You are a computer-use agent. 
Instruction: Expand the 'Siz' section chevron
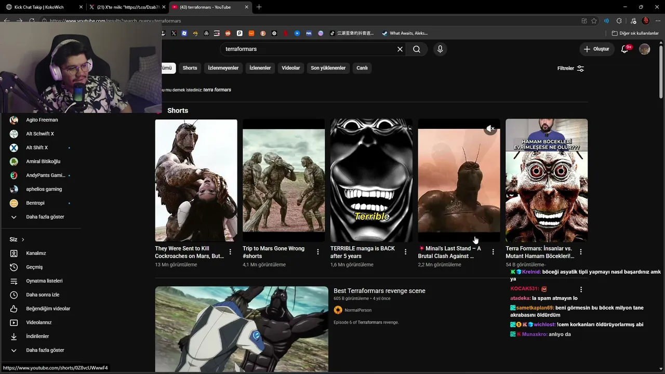(23, 239)
